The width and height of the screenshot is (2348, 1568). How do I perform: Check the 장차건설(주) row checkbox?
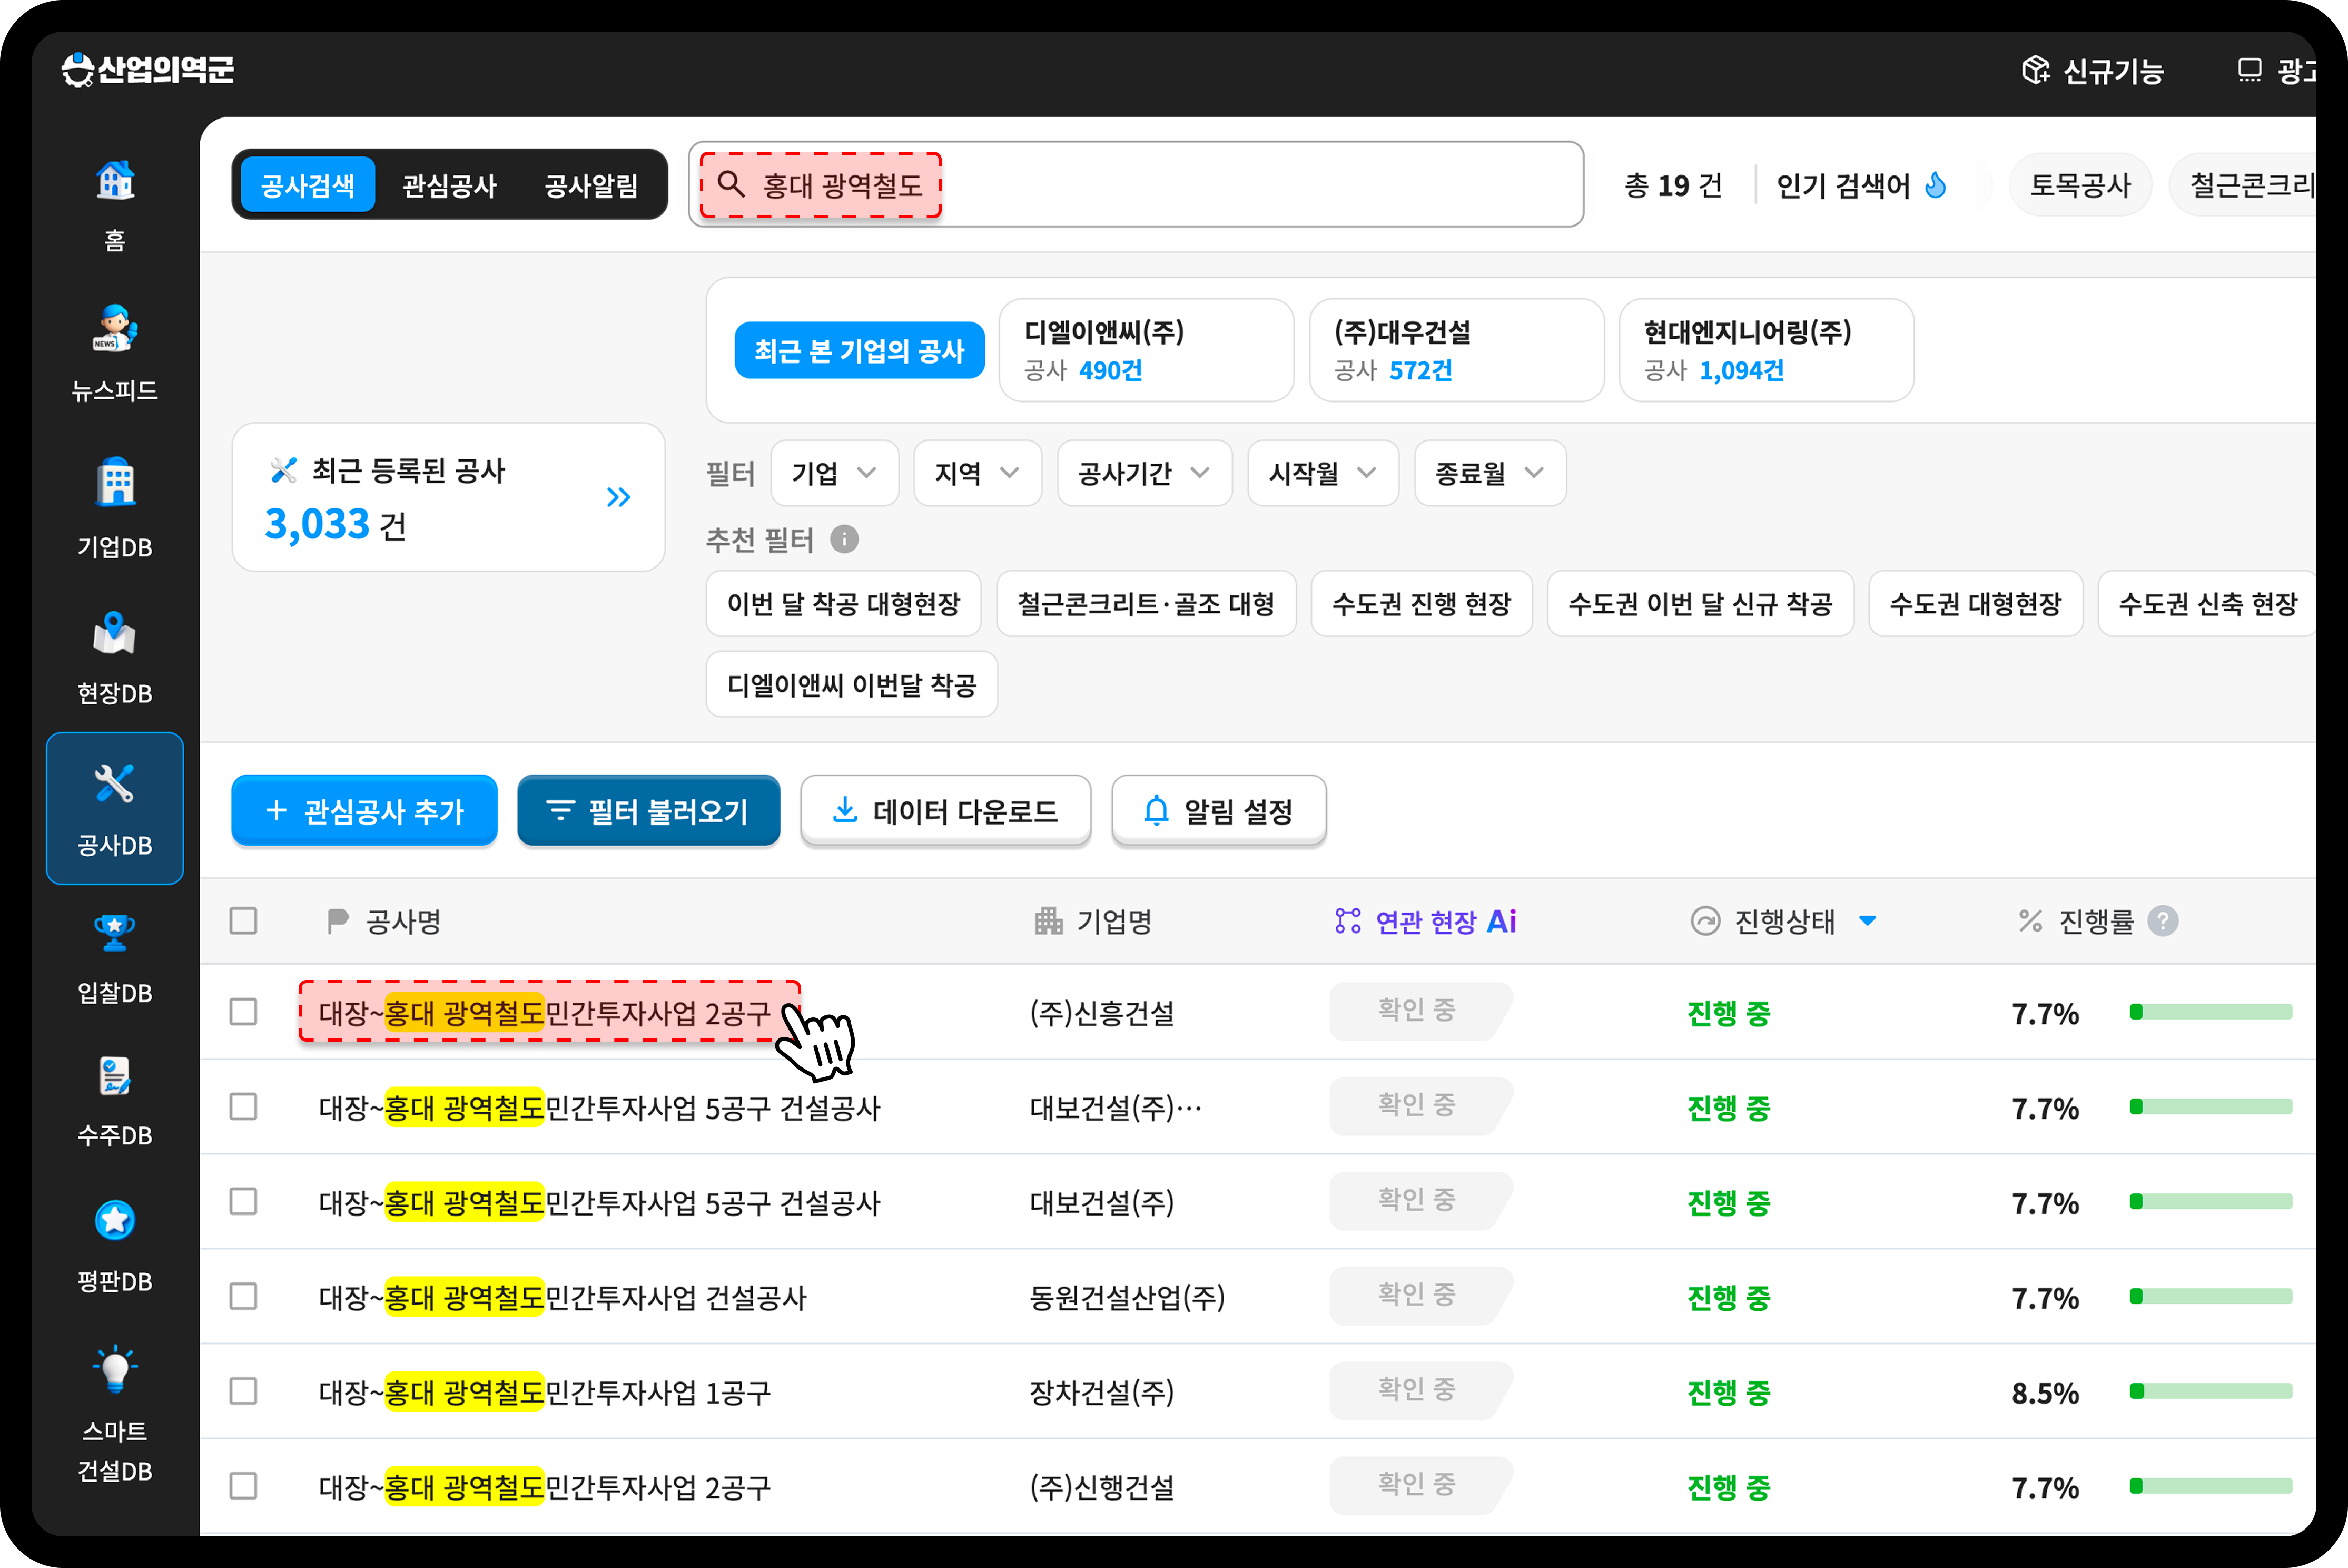click(x=243, y=1392)
